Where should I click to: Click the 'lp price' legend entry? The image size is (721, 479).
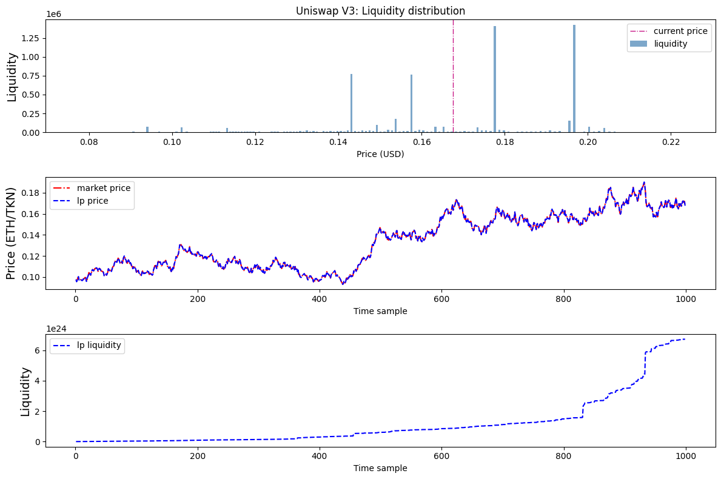(x=81, y=201)
